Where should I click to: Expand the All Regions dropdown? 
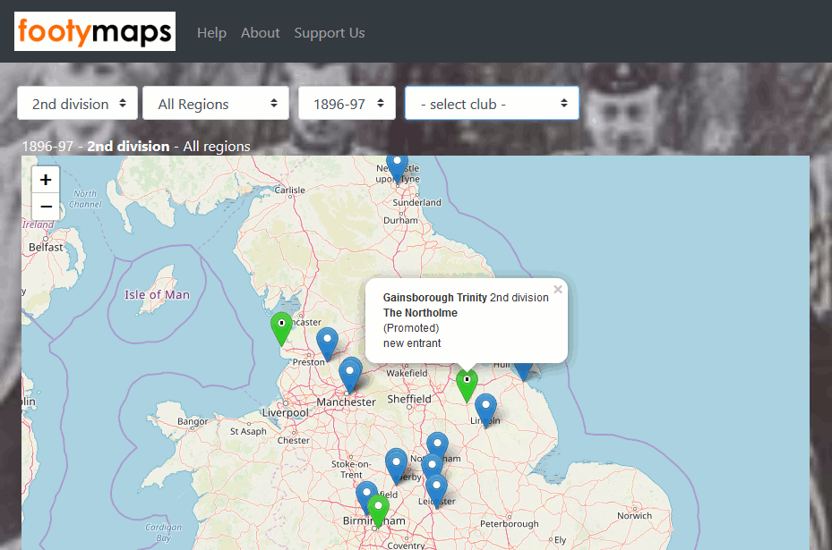pos(216,104)
